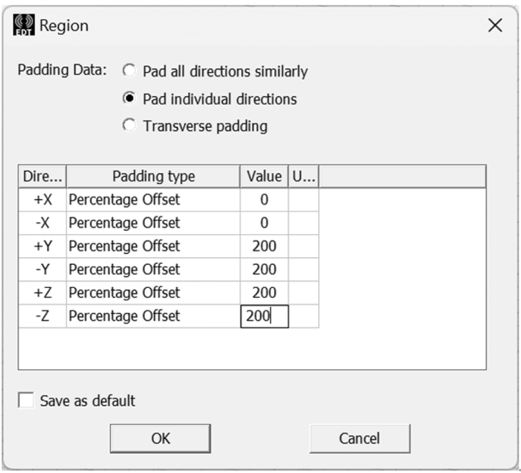Click the +X value cell showing 0

click(x=264, y=200)
